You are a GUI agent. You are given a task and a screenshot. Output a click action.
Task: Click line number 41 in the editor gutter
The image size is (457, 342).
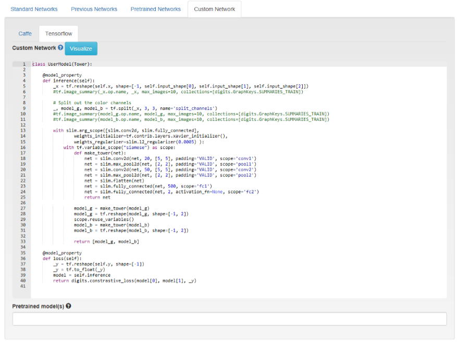(22, 286)
